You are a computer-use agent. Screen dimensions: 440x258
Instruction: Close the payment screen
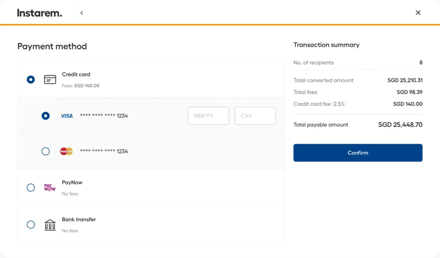(418, 12)
